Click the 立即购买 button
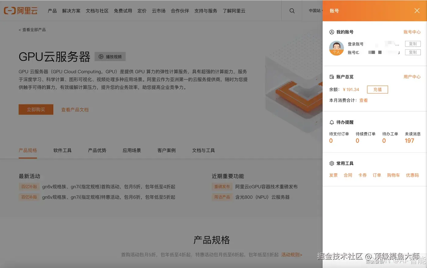 36,109
